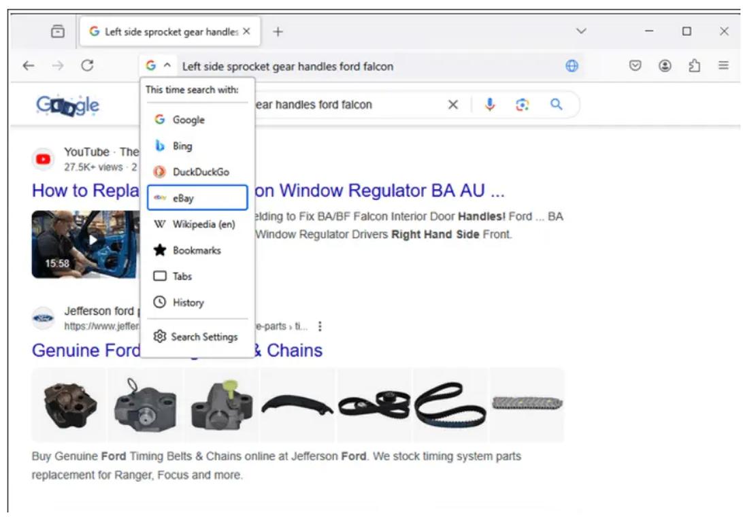Click the YouTube favicon on first result
This screenshot has height=525, width=743.
tap(43, 159)
